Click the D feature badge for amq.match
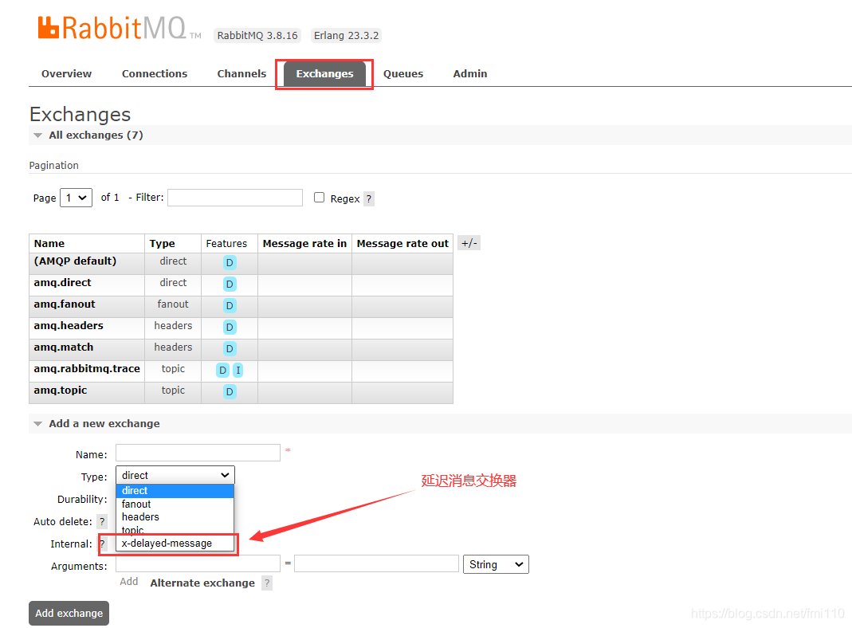 [230, 349]
